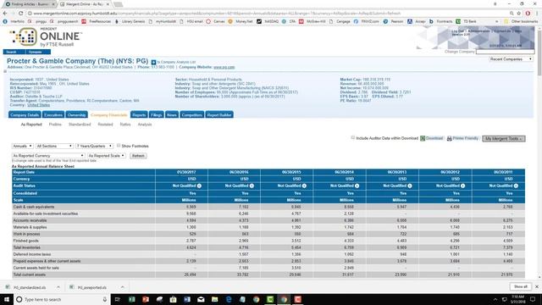Click info icon next to 2011 Not Qualified
Viewport: 542px width, 305px height.
coord(516,186)
